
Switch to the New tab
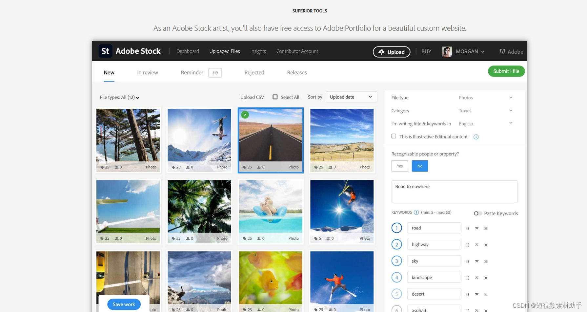pyautogui.click(x=109, y=73)
